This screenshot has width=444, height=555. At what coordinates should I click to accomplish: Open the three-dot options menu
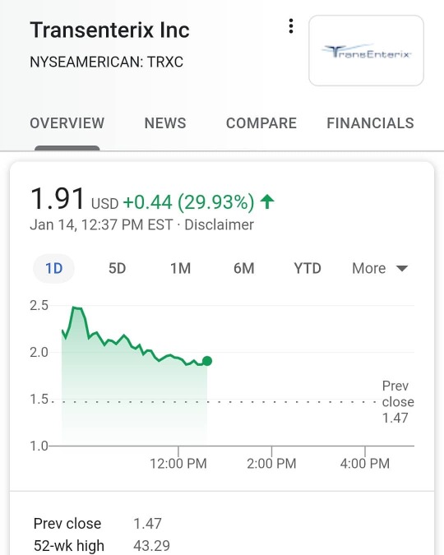(x=291, y=26)
